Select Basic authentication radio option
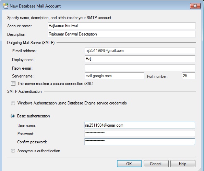Viewport: 204px width, 171px height. [x=13, y=116]
